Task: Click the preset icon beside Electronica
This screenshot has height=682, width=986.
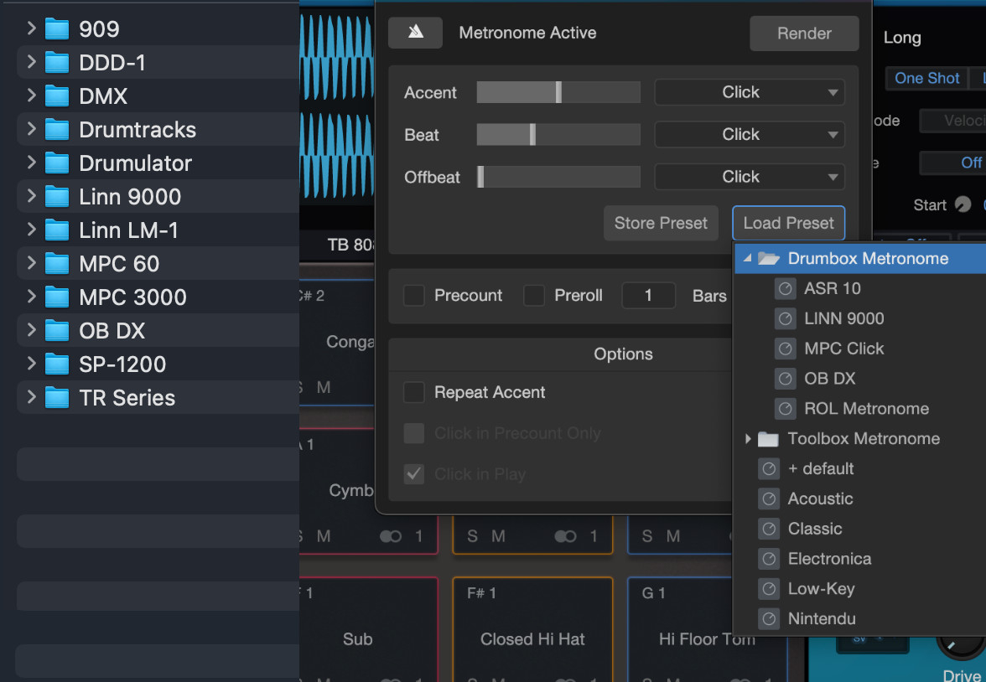Action: (768, 559)
